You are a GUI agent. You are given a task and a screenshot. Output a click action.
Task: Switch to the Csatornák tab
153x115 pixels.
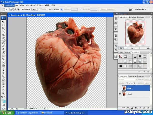coord(133,76)
